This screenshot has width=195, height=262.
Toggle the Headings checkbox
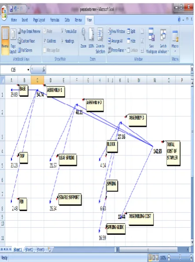[63, 41]
